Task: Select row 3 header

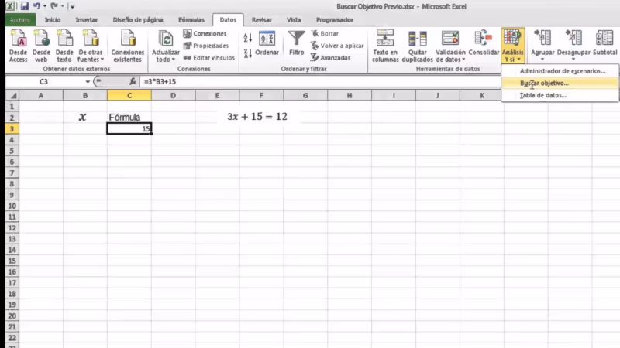Action: pos(12,128)
